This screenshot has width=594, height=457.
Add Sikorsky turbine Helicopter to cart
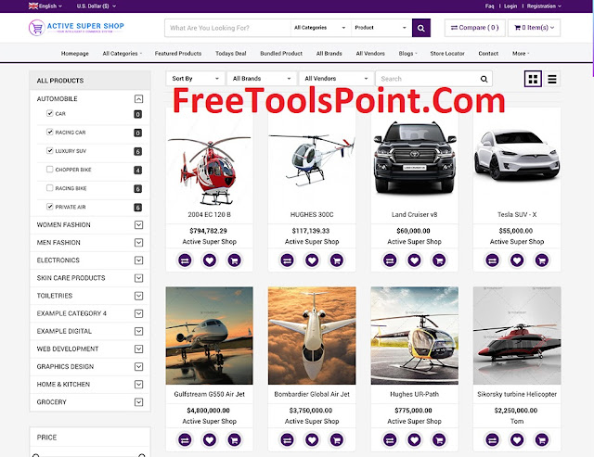[x=542, y=439]
